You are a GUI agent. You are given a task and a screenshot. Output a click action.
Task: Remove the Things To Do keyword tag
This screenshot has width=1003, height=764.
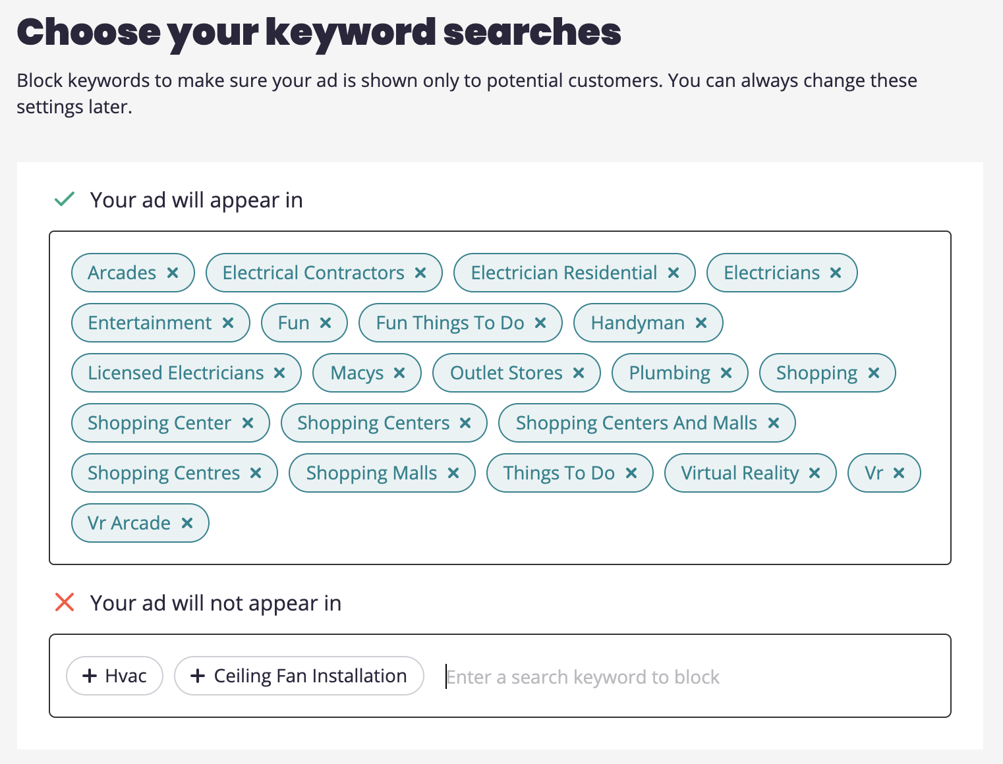[x=631, y=473]
